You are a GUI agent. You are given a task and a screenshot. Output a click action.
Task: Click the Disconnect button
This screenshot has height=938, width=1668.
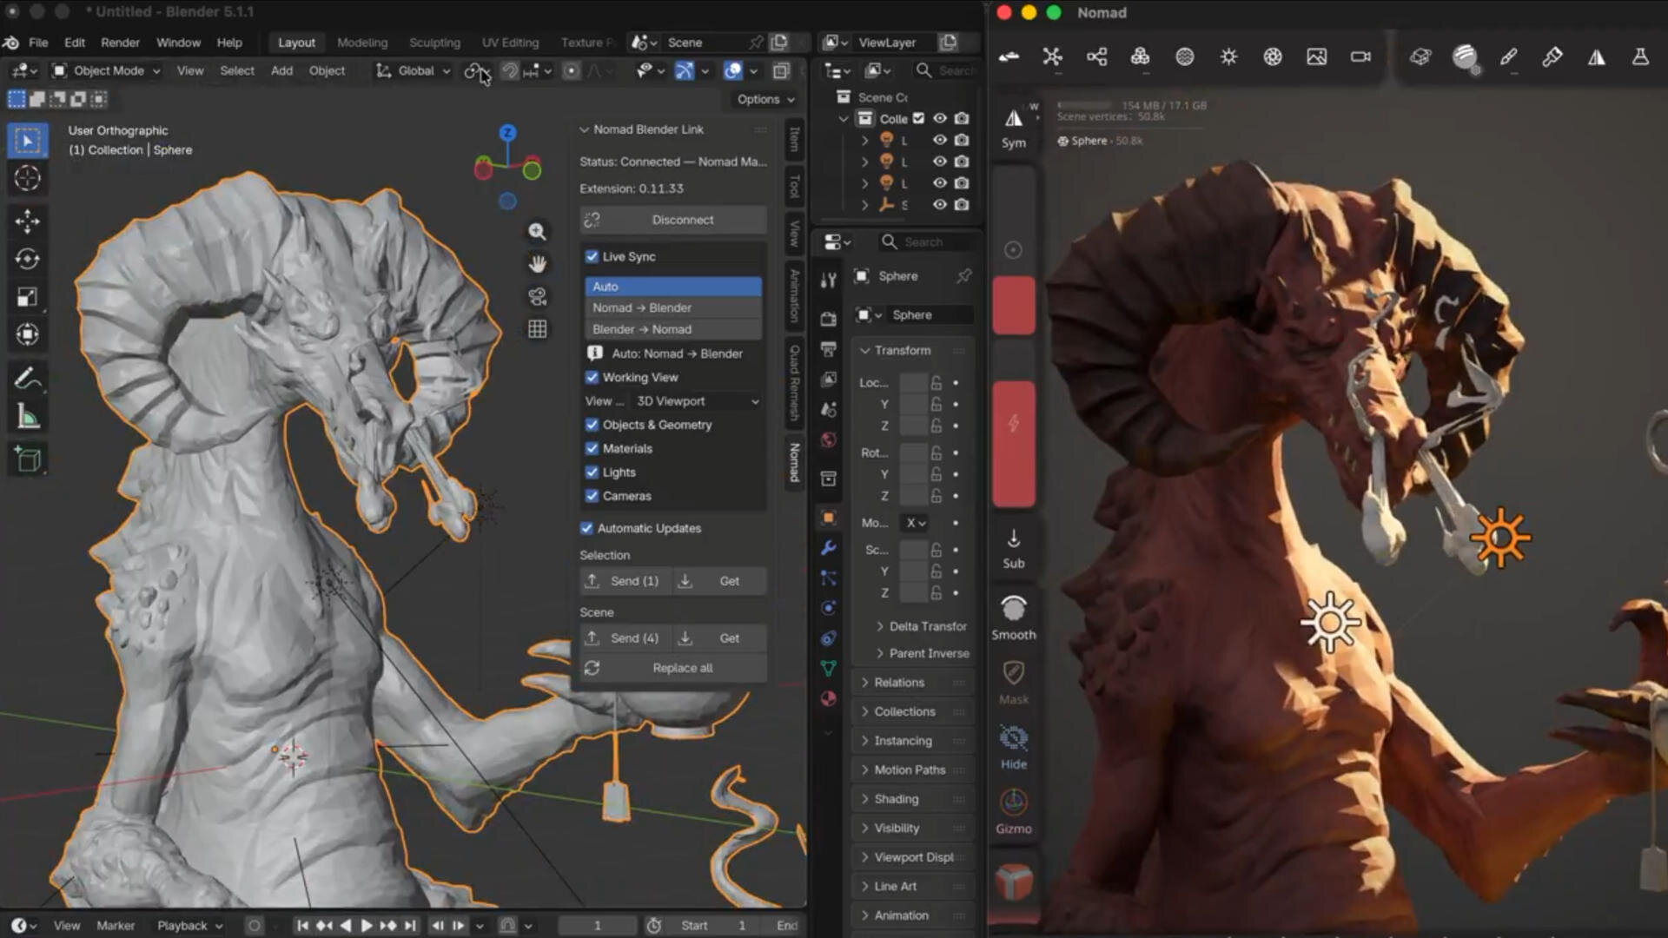click(x=673, y=220)
